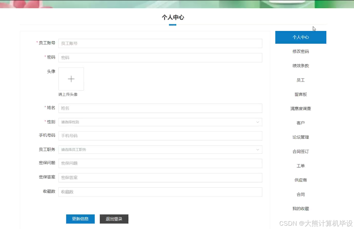Click the 请选择性别 select box
This screenshot has height=229, width=354.
pos(160,122)
